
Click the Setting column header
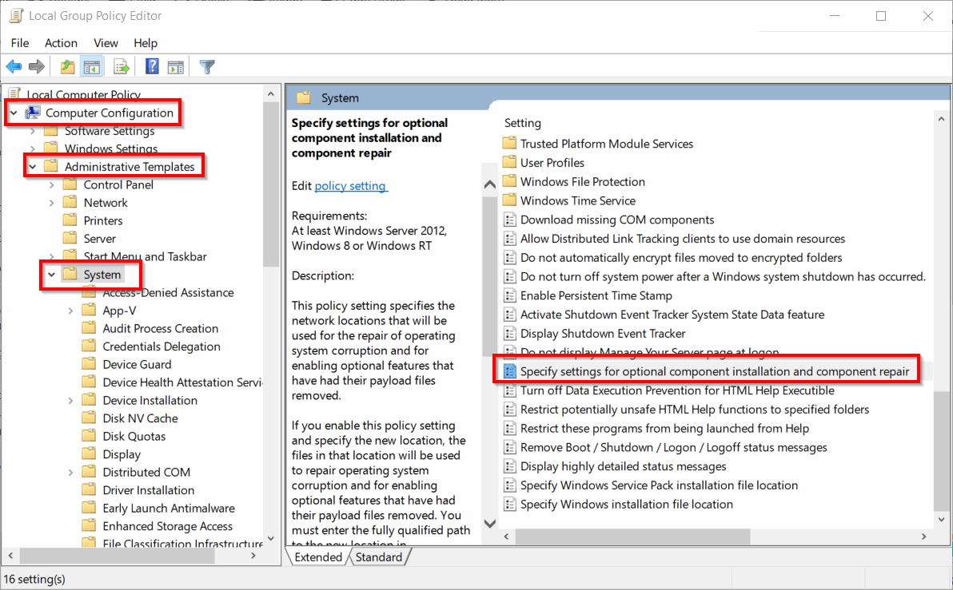click(x=523, y=123)
